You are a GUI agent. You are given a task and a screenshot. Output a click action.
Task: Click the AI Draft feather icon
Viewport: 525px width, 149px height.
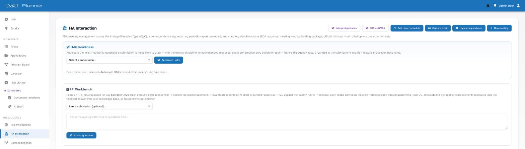[10, 107]
